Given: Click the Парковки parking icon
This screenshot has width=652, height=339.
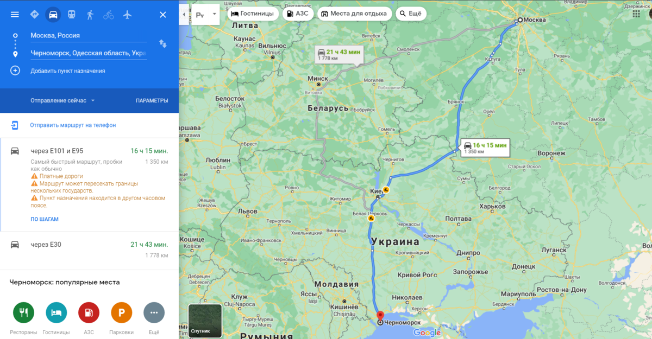Looking at the screenshot, I should pyautogui.click(x=122, y=312).
